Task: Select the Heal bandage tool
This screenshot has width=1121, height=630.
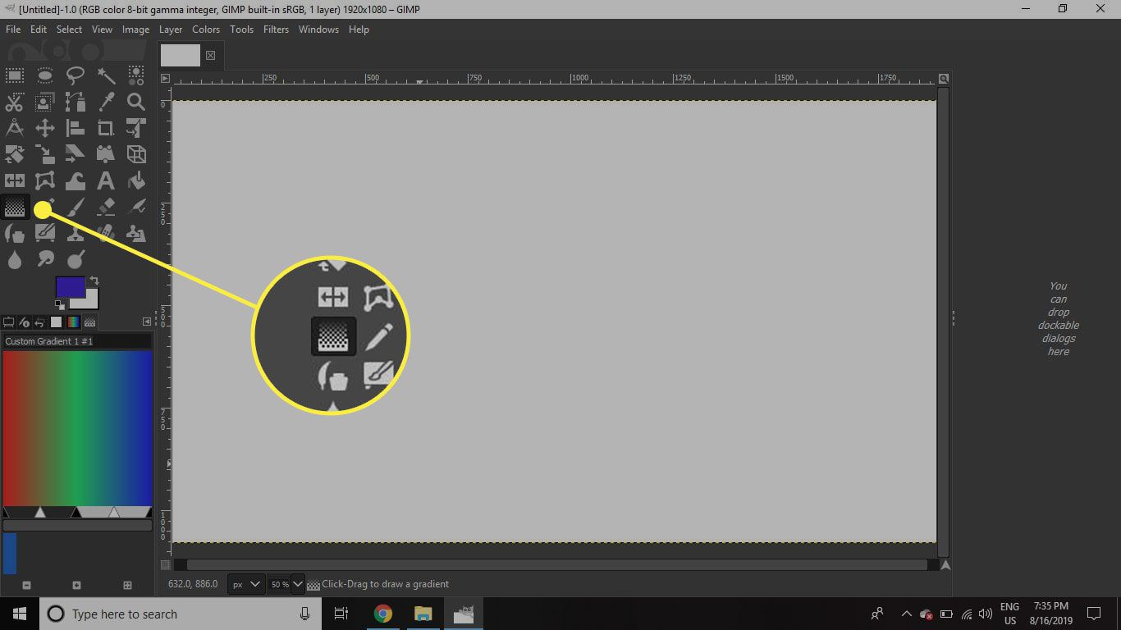Action: tap(106, 234)
